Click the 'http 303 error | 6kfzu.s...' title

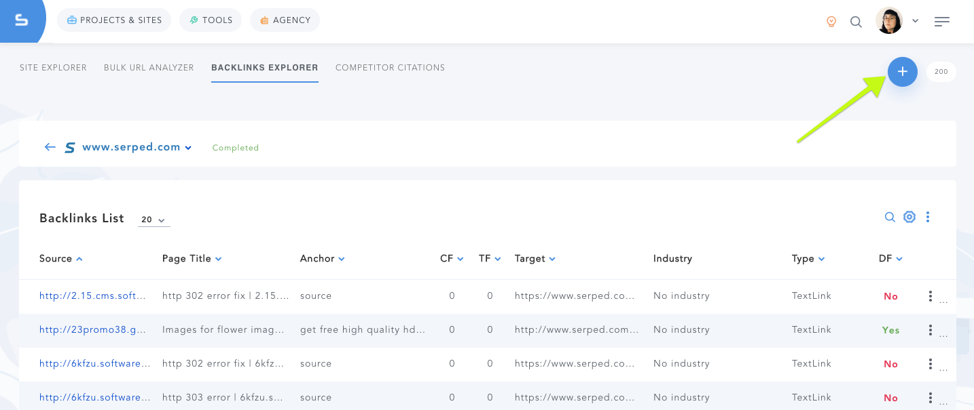[x=224, y=398]
